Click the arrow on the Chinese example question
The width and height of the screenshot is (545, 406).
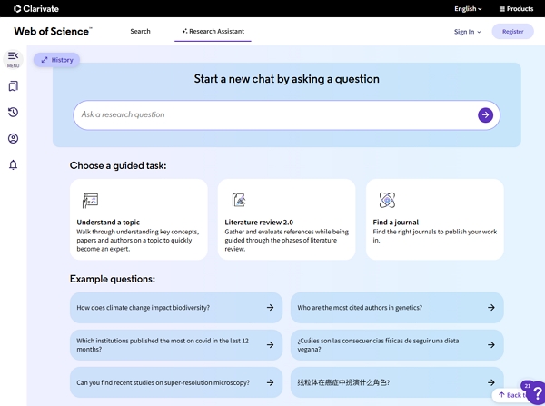tap(490, 382)
